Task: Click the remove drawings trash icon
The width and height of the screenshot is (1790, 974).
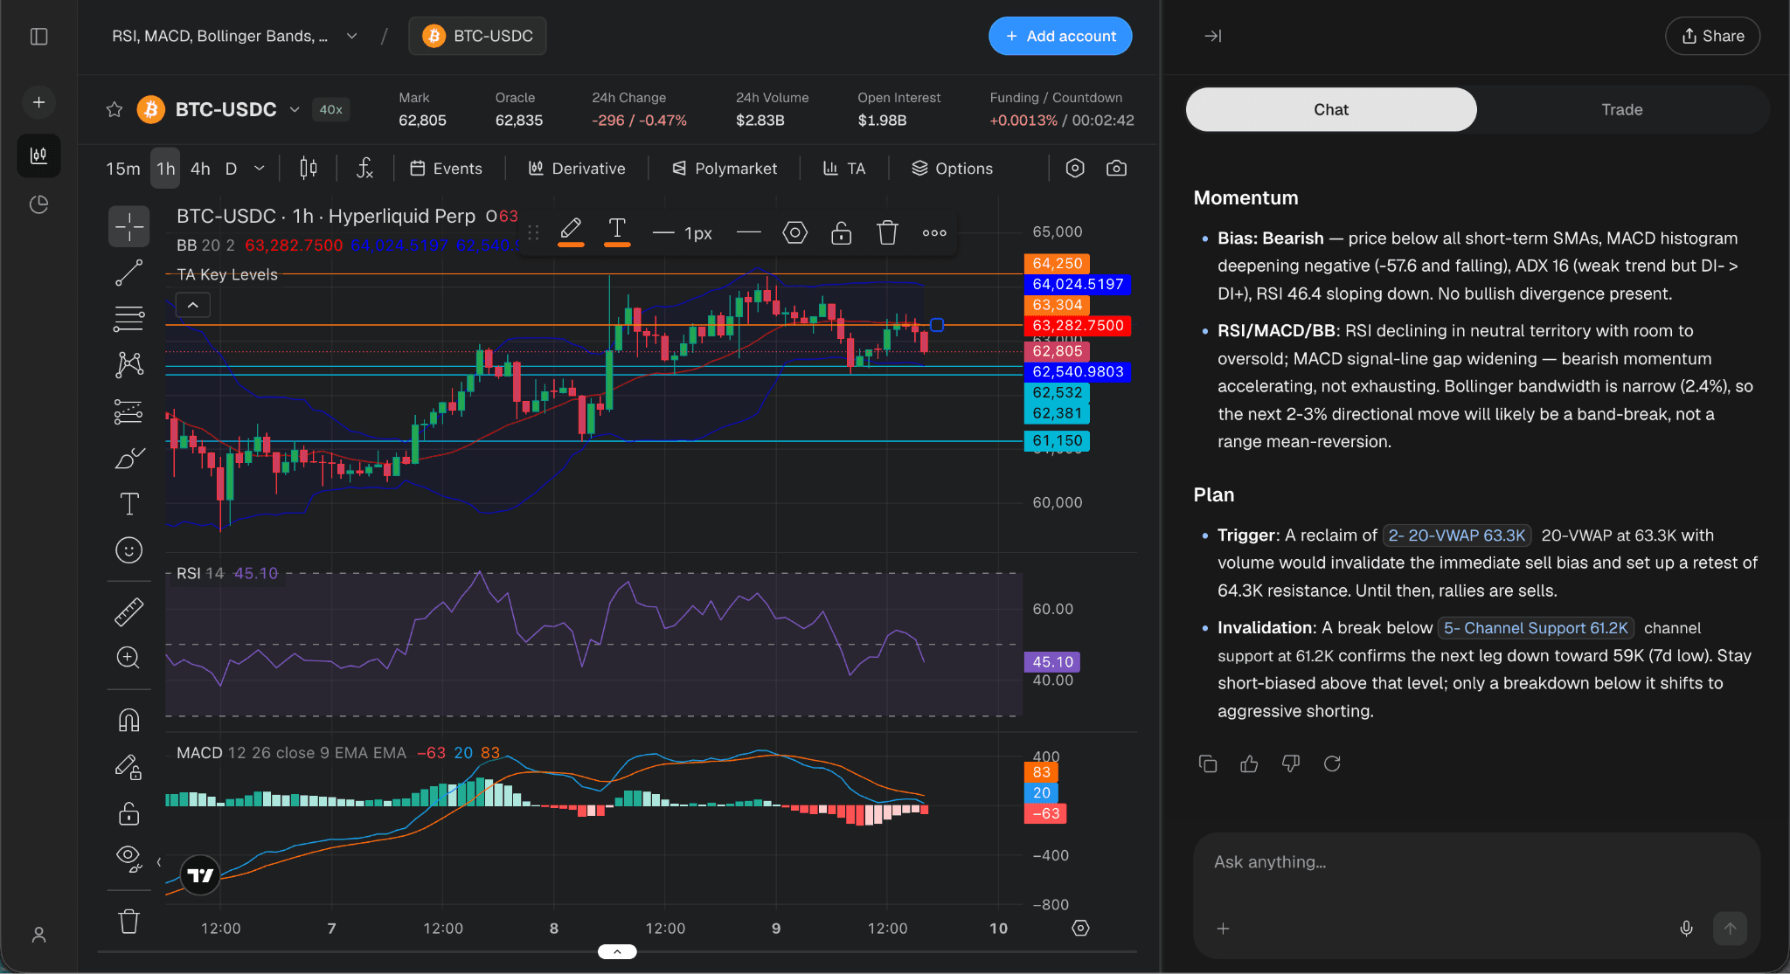Action: click(129, 922)
